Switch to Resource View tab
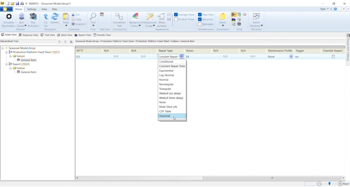The height and width of the screenshot is (187, 350). (29, 35)
